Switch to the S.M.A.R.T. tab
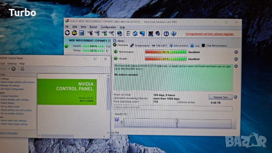The image size is (272, 153). [160, 45]
